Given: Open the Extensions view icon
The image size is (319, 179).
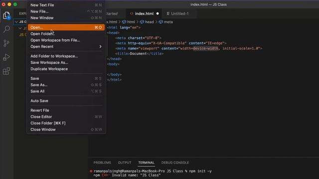Looking at the screenshot, I should [x=6, y=71].
